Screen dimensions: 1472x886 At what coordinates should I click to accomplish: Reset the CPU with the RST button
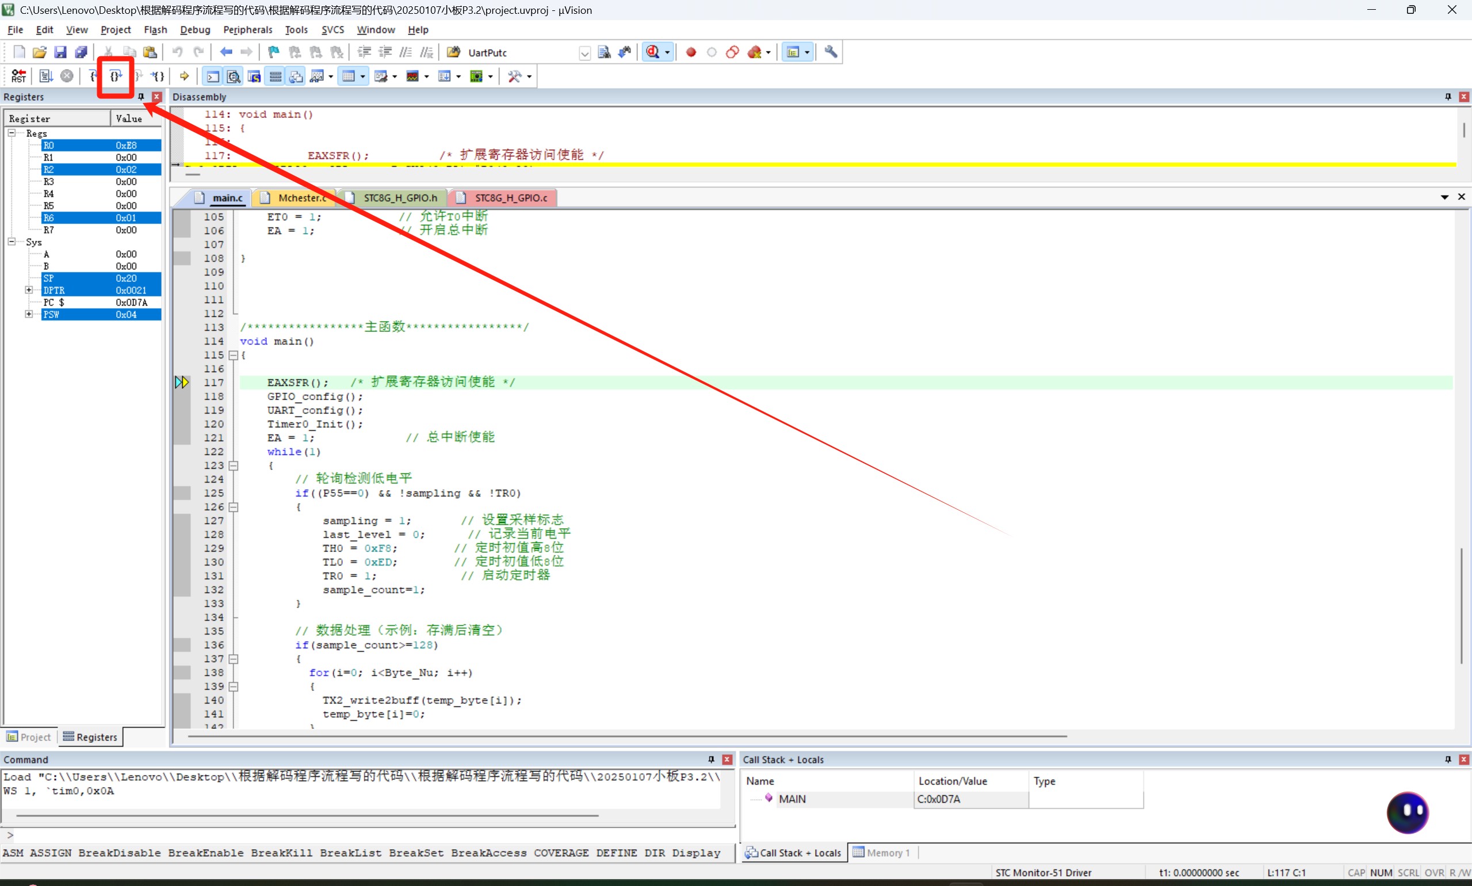18,76
